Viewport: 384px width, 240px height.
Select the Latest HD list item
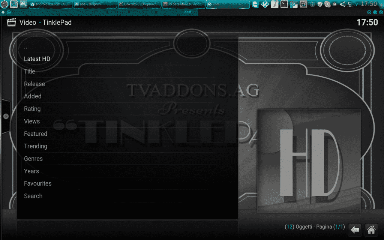127,59
